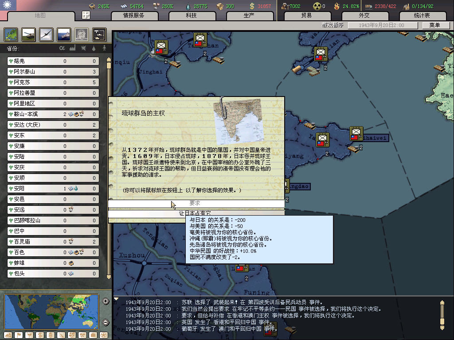The height and width of the screenshot is (340, 454).
Task: Click the 琉球群岛的主权 event title
Action: tap(143, 113)
